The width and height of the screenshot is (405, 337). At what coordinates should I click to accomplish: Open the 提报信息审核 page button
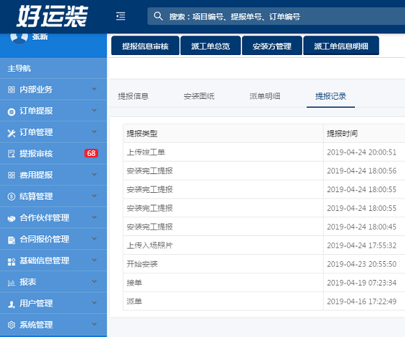click(x=145, y=46)
